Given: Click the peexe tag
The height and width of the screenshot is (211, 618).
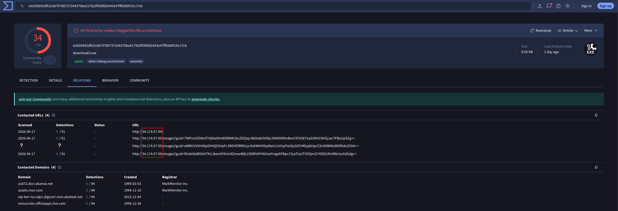Looking at the screenshot, I should point(79,61).
